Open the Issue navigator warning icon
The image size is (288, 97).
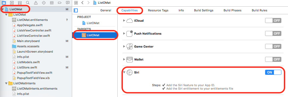pyautogui.click(x=36, y=3)
